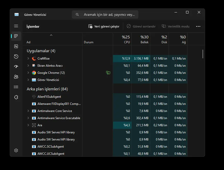Click Görevi sonlandır button

pyautogui.click(x=141, y=26)
